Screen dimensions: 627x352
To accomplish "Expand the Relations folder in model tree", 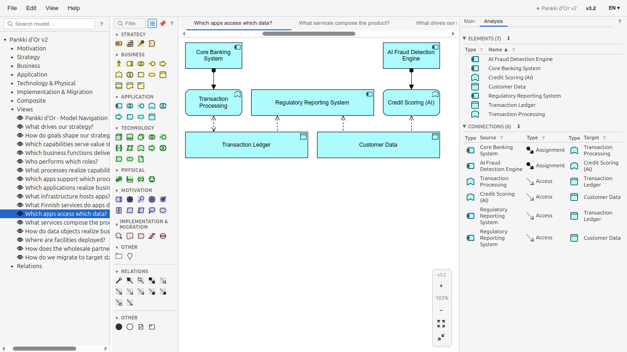I will tap(12, 266).
